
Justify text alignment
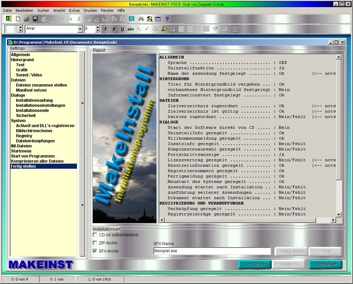[206, 29]
